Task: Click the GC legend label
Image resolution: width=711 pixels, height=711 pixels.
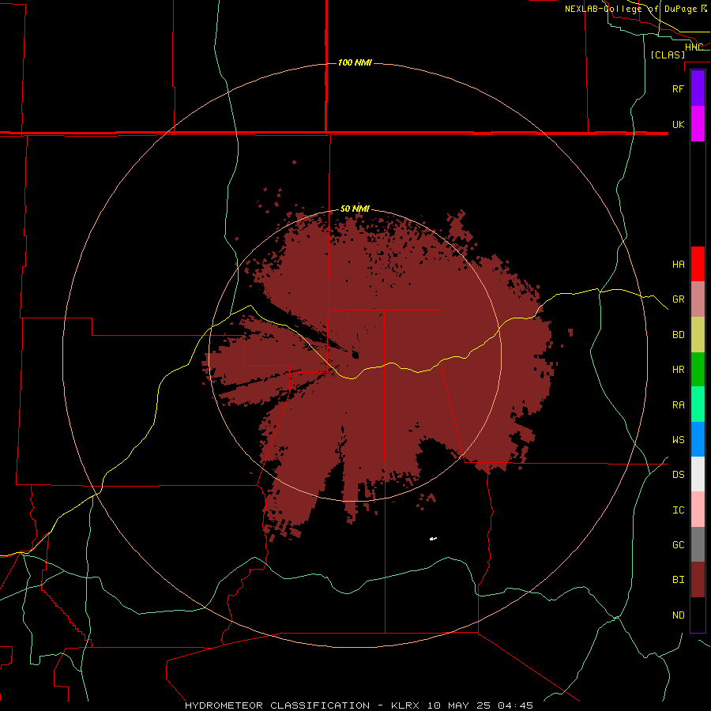Action: click(678, 545)
